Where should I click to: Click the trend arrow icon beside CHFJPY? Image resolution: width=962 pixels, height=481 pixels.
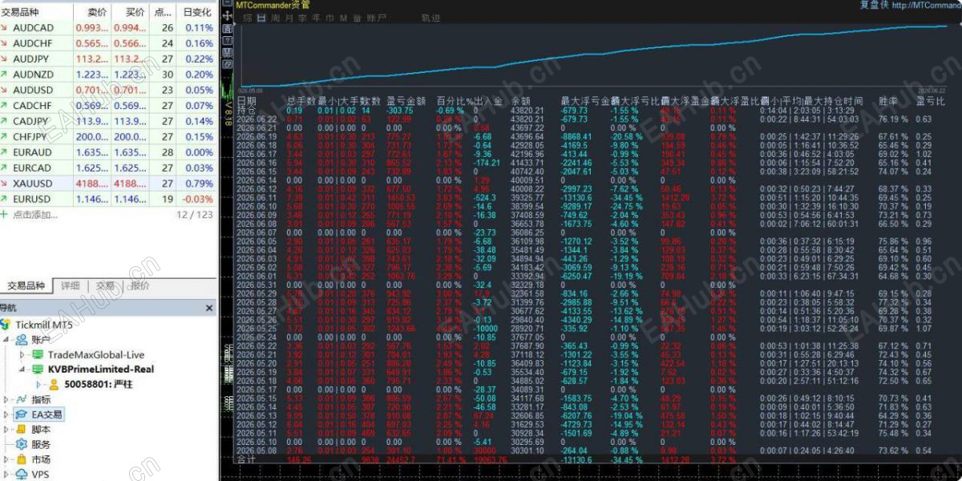(x=5, y=136)
